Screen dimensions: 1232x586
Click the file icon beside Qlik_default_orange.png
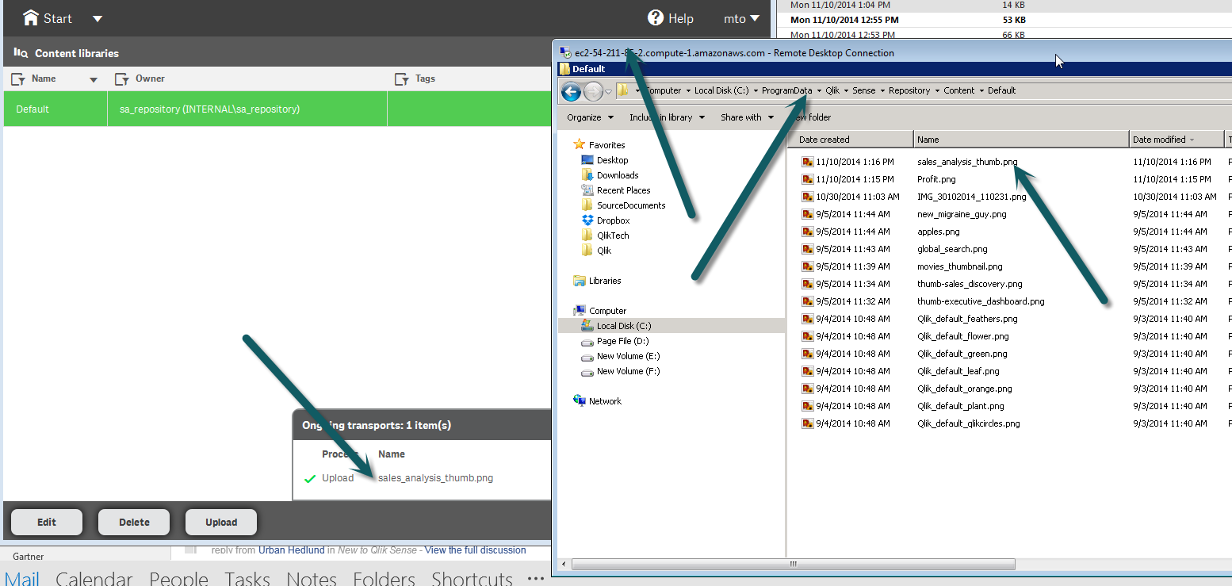click(x=808, y=389)
